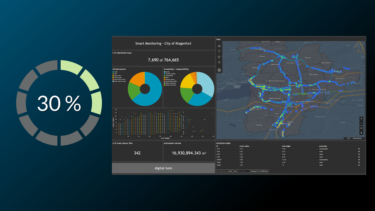
Task: Sort table by crown radius column header
Action: click(244, 146)
